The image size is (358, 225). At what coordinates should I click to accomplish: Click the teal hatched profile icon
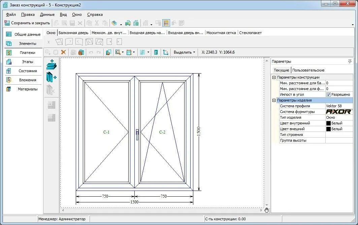[x=142, y=52]
